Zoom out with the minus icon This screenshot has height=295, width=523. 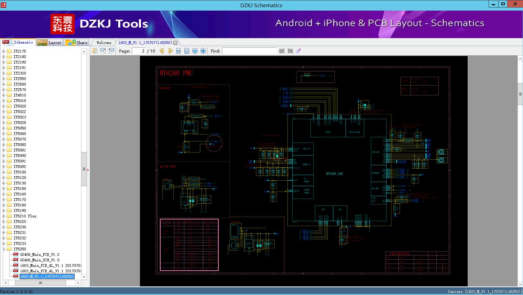(x=195, y=51)
